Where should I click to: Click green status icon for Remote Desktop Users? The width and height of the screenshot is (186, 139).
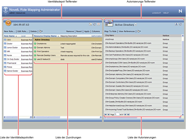coord(35,55)
